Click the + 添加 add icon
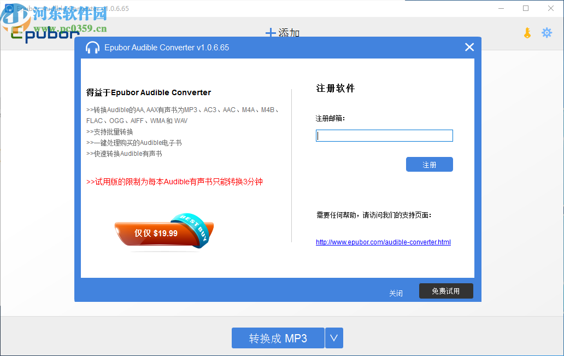The width and height of the screenshot is (564, 356). click(284, 33)
